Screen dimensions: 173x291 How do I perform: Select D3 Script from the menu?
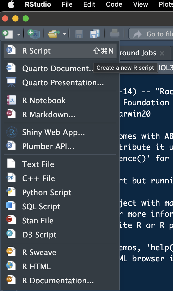tap(60, 235)
